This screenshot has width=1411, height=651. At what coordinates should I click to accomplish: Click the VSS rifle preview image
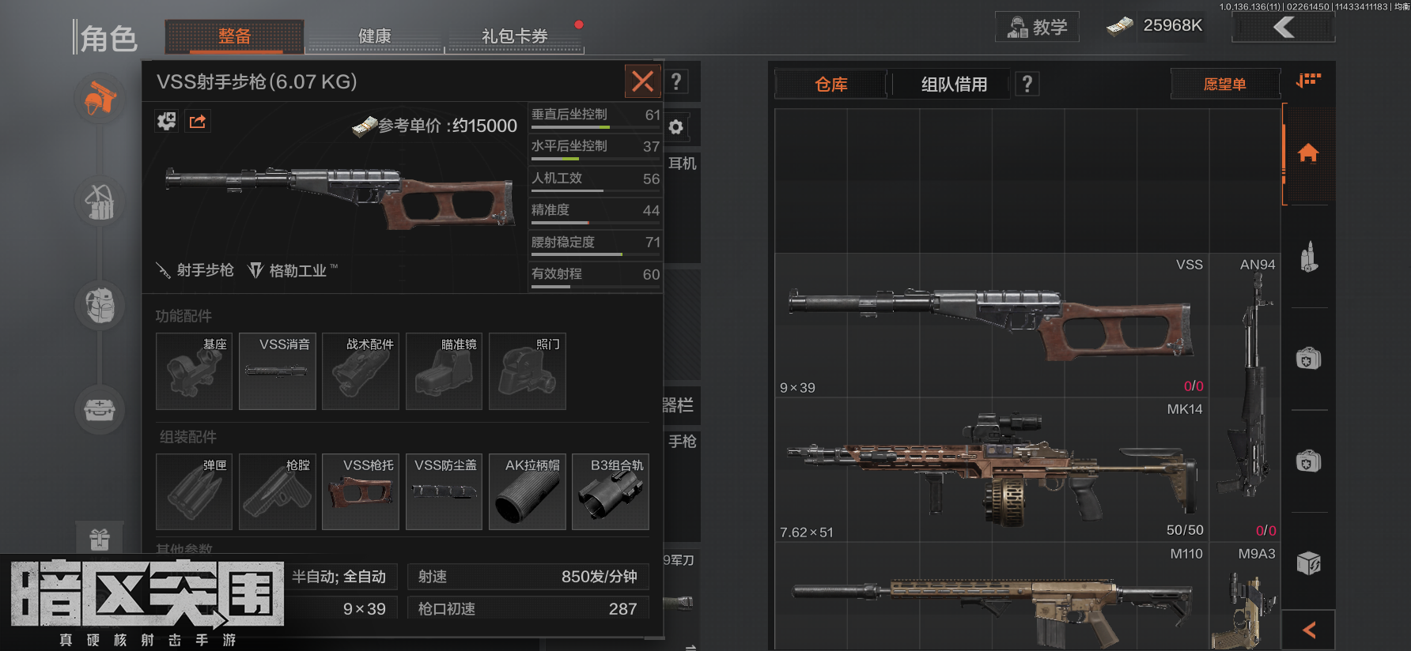pyautogui.click(x=340, y=198)
